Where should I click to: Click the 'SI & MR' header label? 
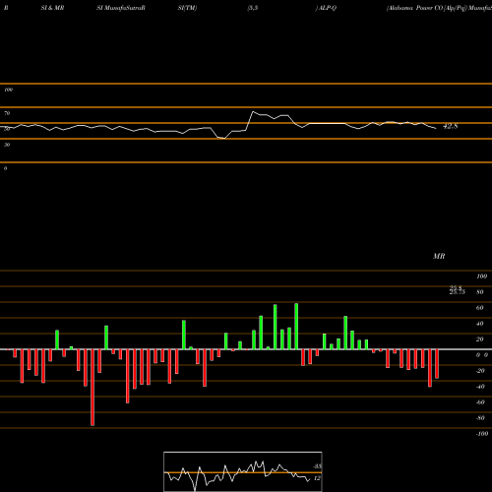pyautogui.click(x=52, y=8)
